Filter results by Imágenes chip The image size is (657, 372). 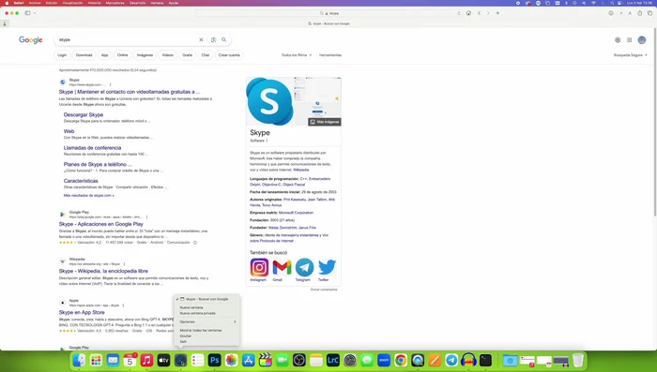point(145,55)
